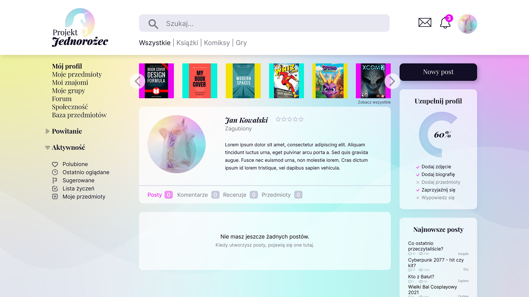Click the Ostatnio oglądane clock icon
This screenshot has height=297, width=529.
click(x=55, y=172)
